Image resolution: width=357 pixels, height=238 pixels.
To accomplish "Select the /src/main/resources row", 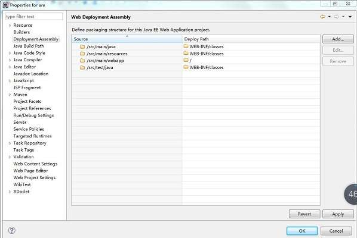I will point(196,54).
